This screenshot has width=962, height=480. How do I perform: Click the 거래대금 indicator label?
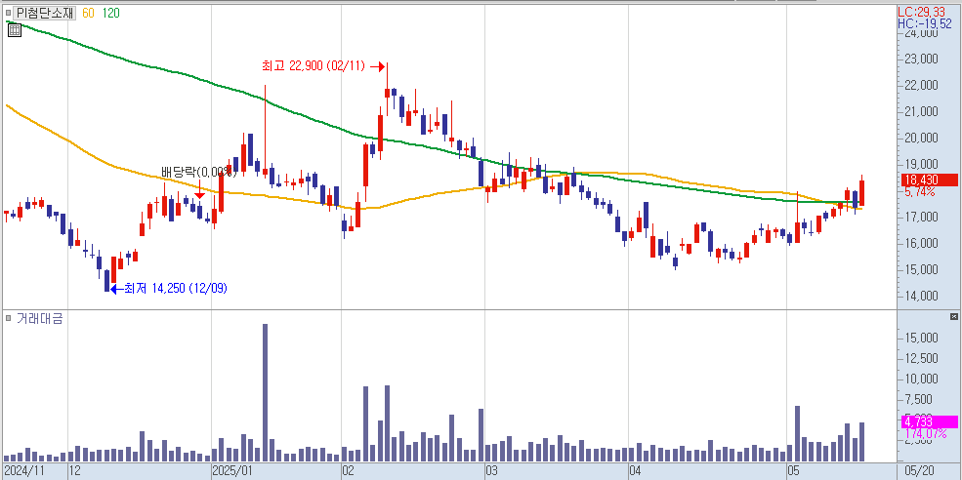coord(39,318)
